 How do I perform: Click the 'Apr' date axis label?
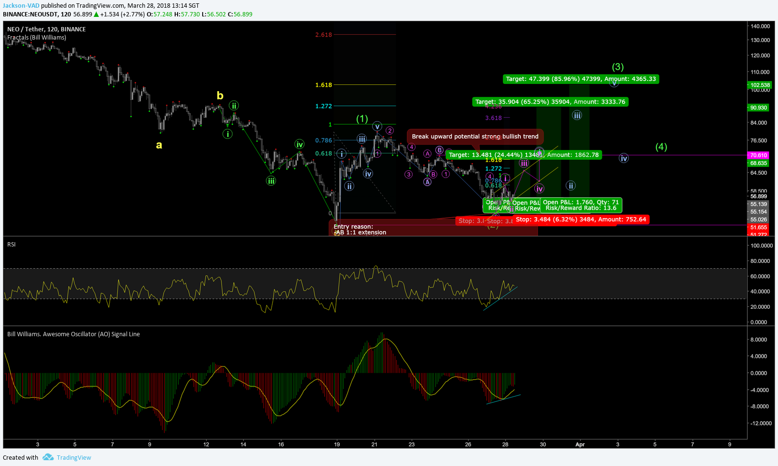(580, 444)
